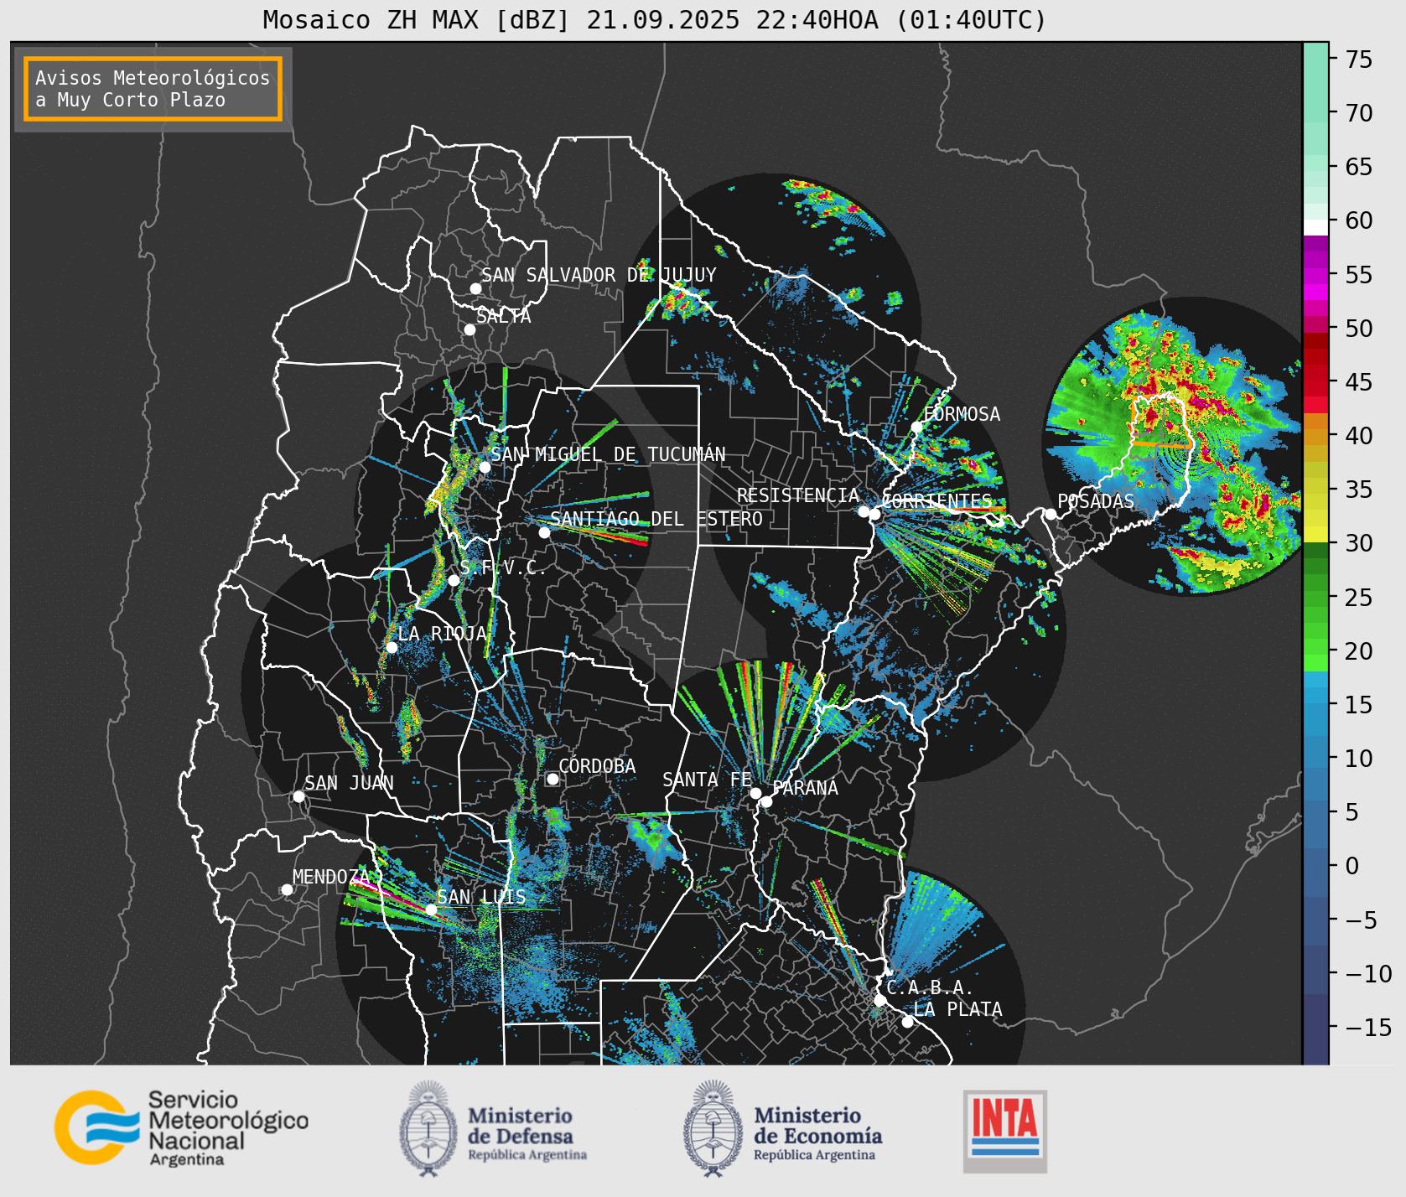Click the 75 value on the dBZ scale
1406x1197 pixels.
click(x=1359, y=60)
